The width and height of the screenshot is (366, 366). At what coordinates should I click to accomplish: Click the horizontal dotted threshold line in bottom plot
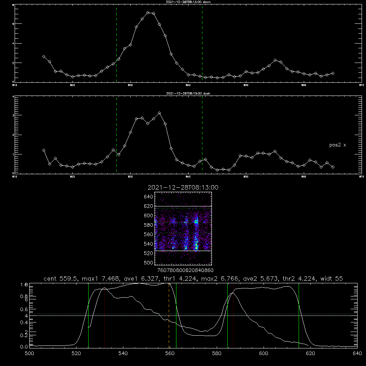tap(193, 314)
